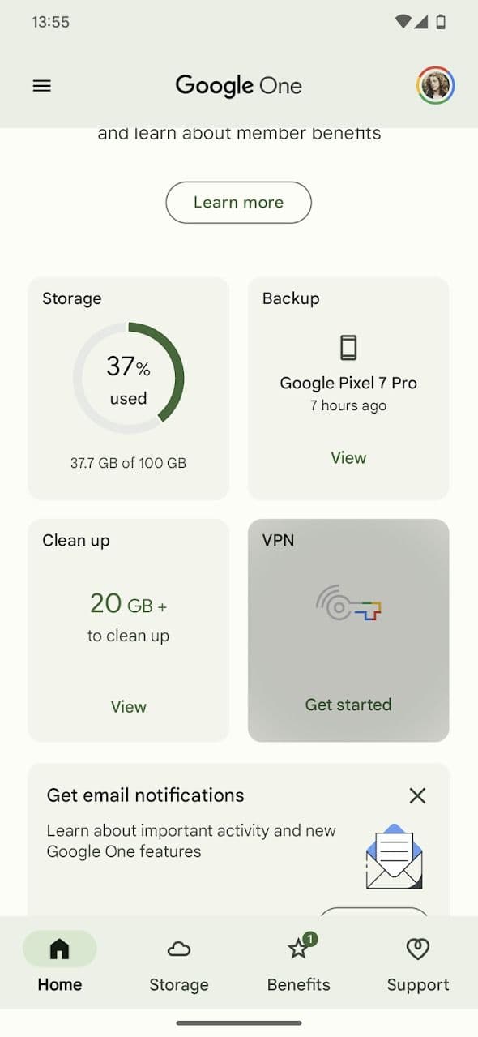Screen dimensions: 478x1037
Task: Tap the Google One header title
Action: tap(238, 85)
